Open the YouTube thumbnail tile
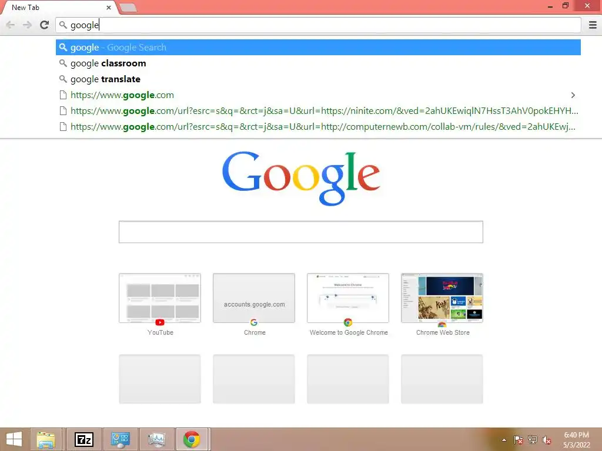Viewport: 602px width, 451px height. 160,298
